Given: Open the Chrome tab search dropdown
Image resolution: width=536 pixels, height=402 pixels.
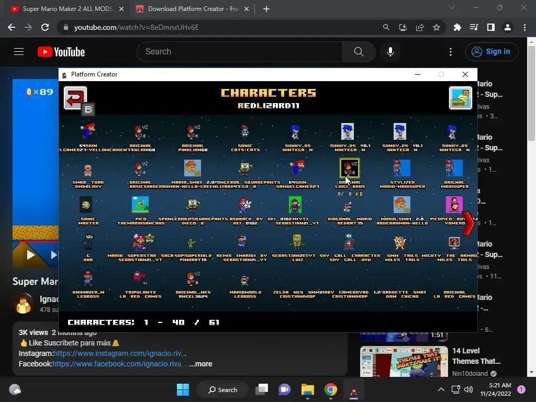Looking at the screenshot, I should coord(452,7).
